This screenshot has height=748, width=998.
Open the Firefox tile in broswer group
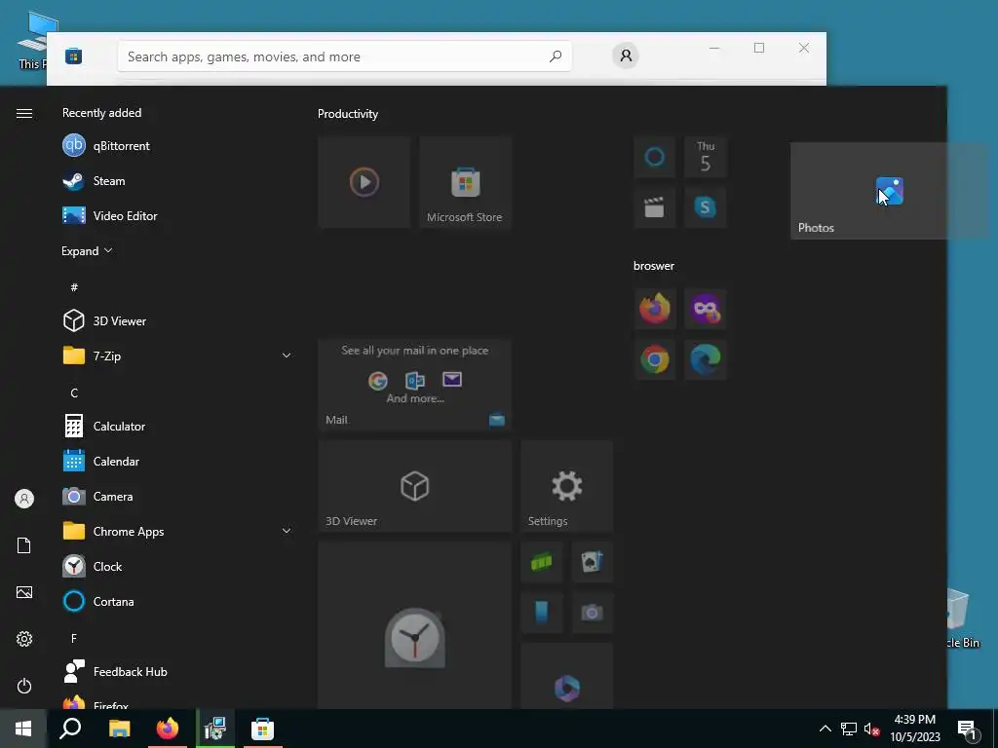[x=654, y=309]
